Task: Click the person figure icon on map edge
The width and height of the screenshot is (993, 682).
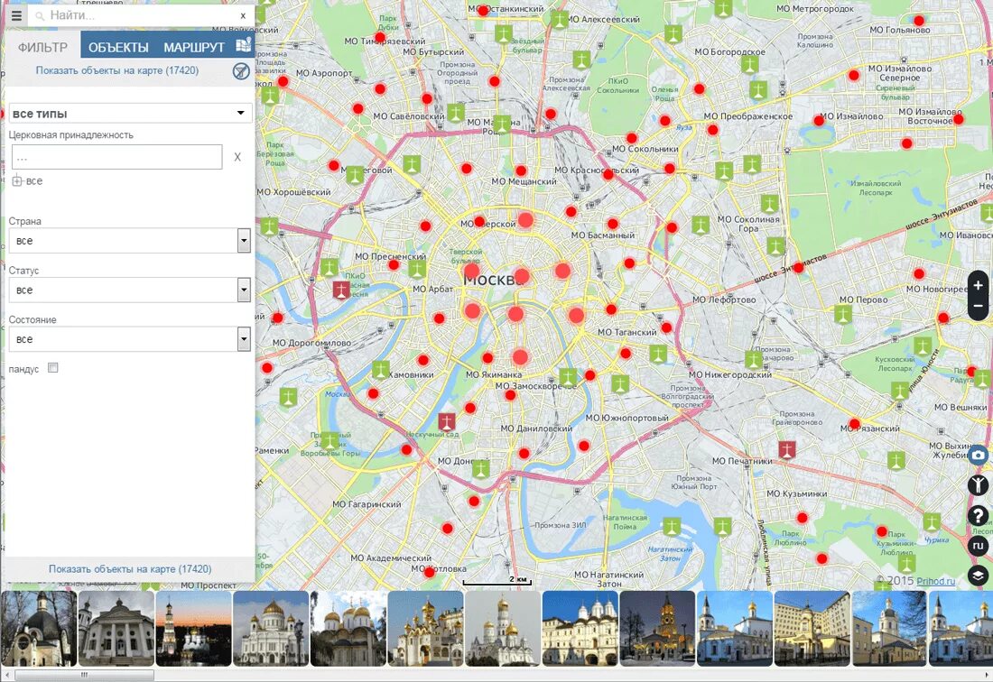Action: [979, 484]
